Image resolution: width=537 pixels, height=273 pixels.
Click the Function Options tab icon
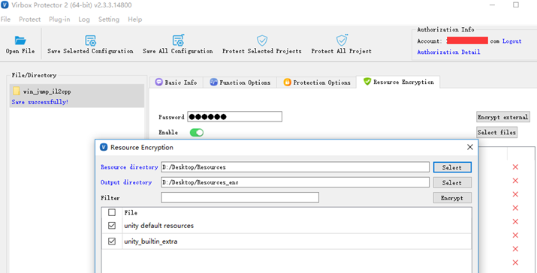coord(214,82)
